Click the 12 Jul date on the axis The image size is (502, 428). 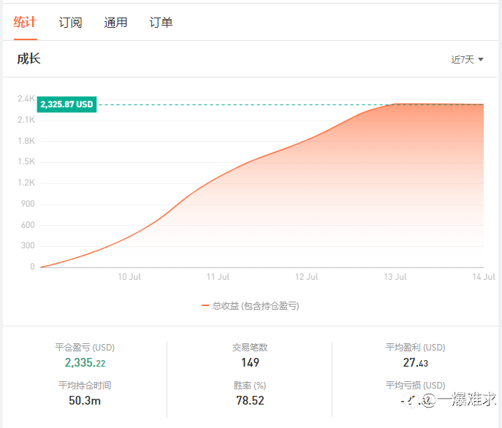(306, 277)
